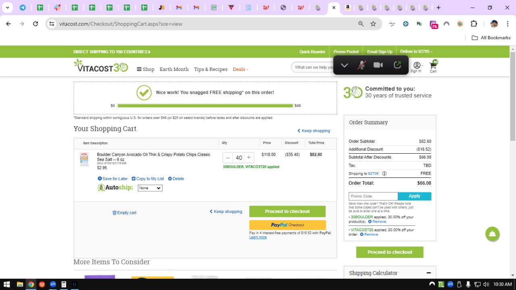
Task: View site information icon in address bar
Action: point(52,24)
